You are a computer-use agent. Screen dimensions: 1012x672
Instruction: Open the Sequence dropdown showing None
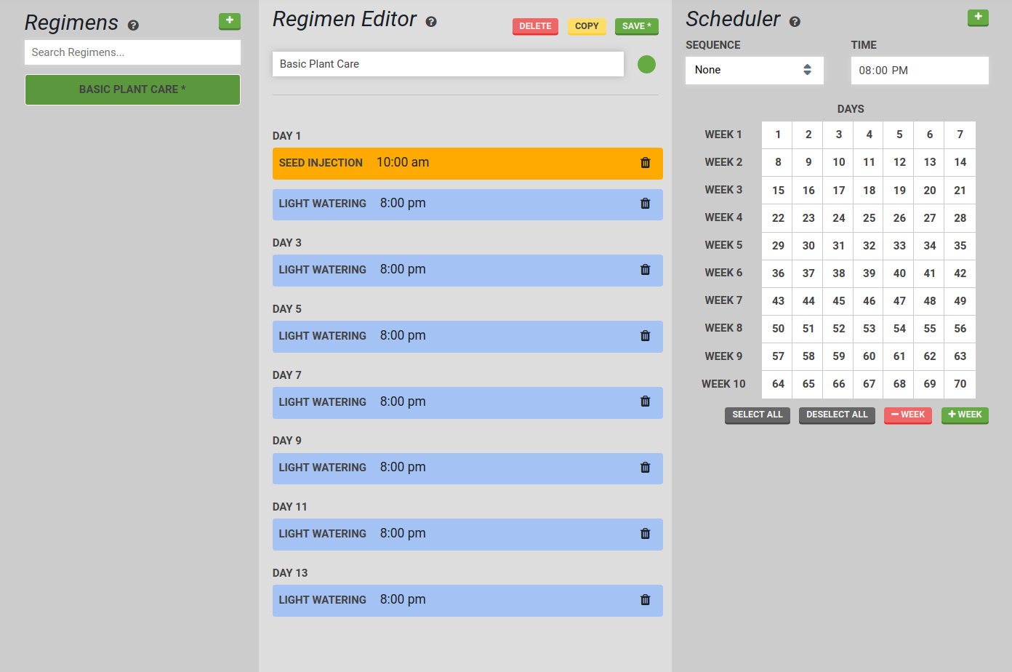coord(754,70)
